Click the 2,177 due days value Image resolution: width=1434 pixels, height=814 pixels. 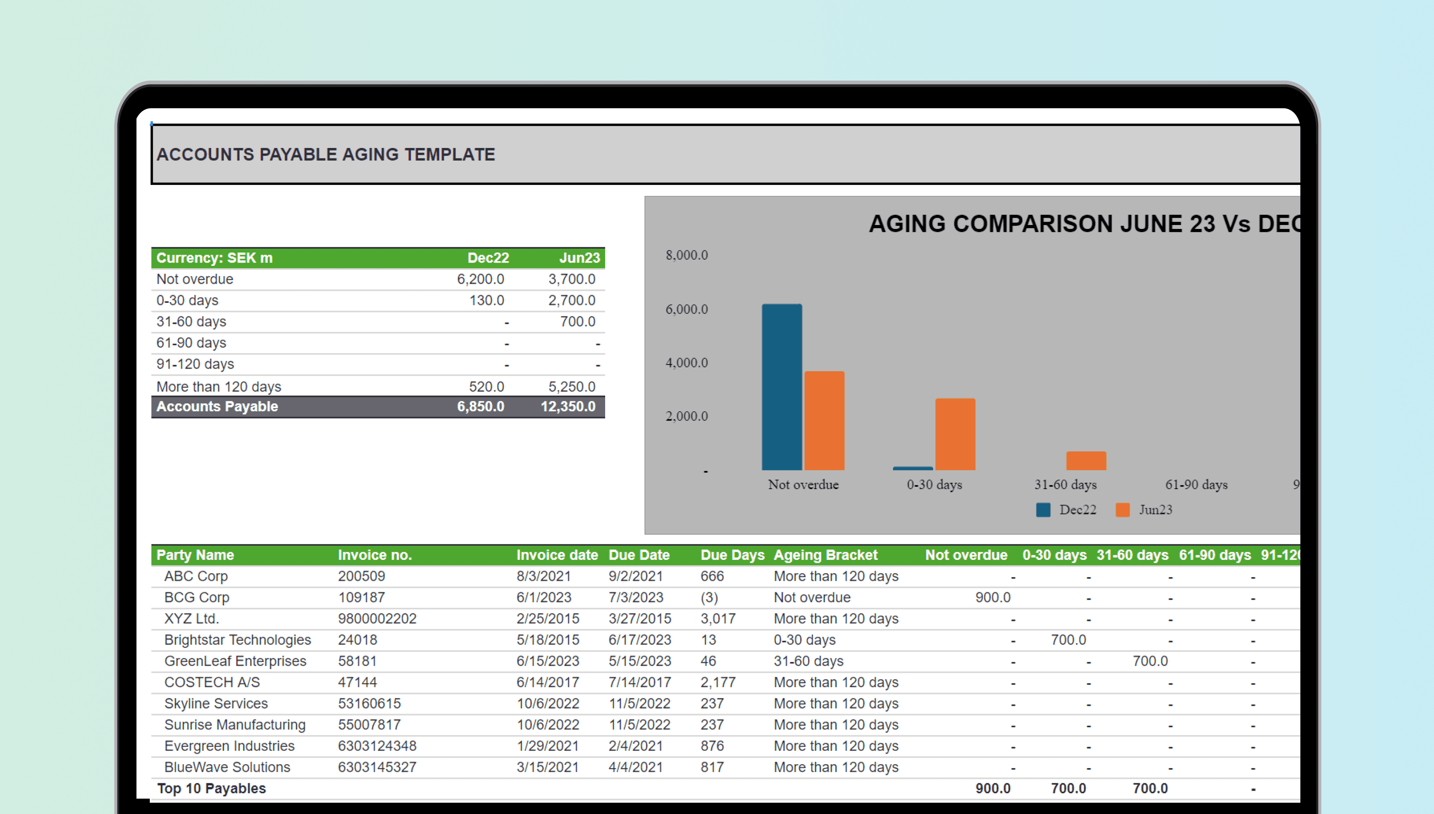pyautogui.click(x=718, y=682)
